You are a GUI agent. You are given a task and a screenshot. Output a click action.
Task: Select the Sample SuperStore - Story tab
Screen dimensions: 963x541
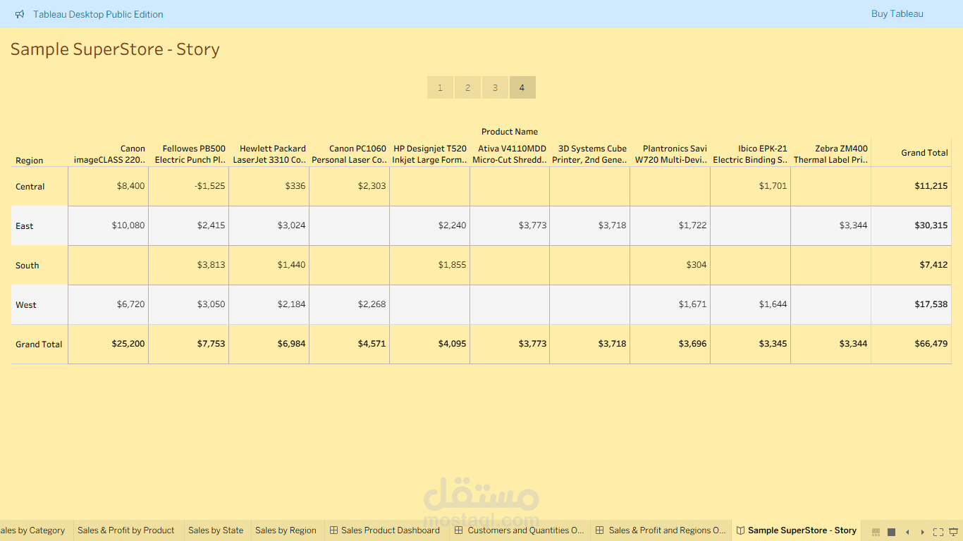(797, 530)
